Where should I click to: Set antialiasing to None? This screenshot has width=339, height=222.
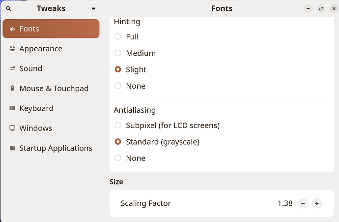coord(118,159)
